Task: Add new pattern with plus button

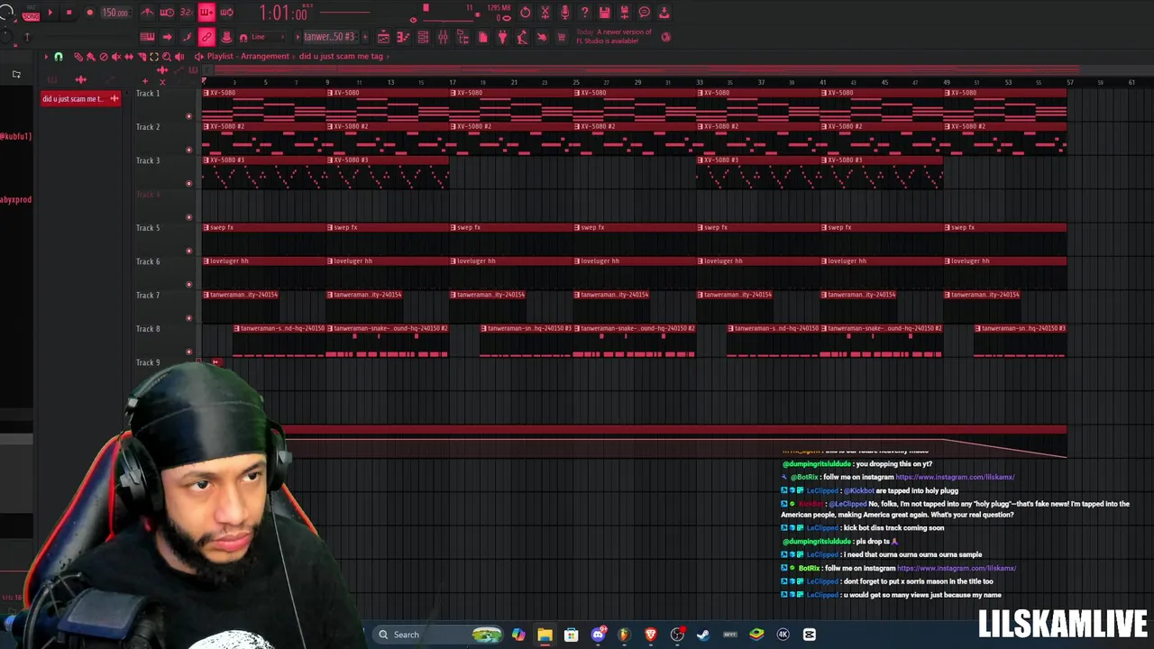Action: click(x=365, y=37)
